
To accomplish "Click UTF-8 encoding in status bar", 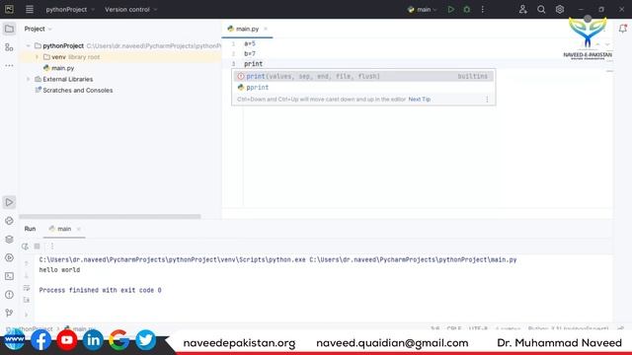I will [x=478, y=328].
